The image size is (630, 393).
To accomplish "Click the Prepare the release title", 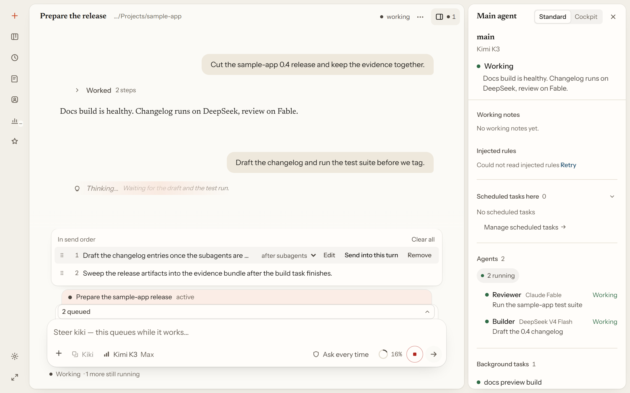I will (73, 16).
